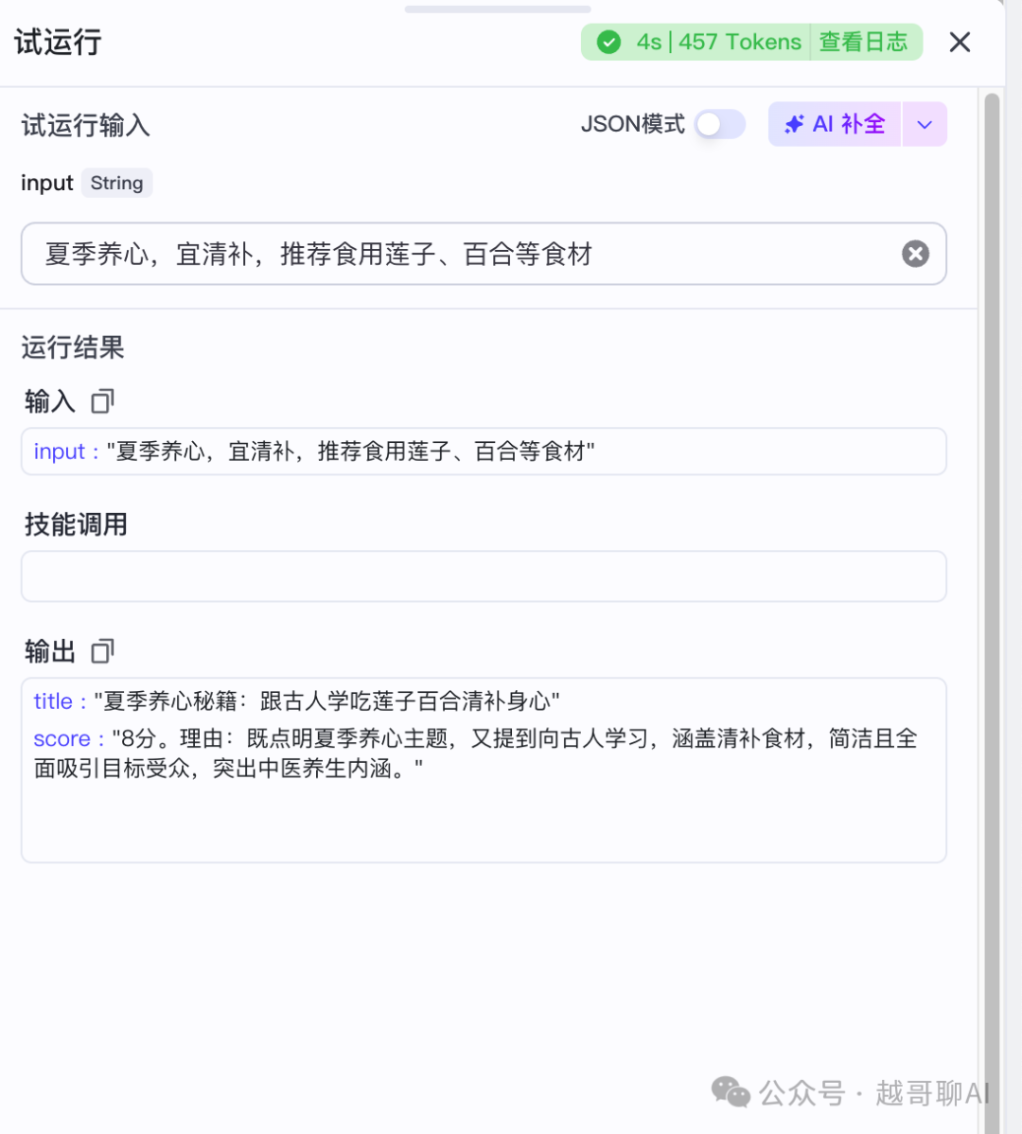Click the 技能调用 empty result box

pos(484,576)
